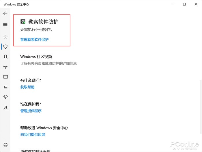Close the Windows 安全中心 window

196,4
